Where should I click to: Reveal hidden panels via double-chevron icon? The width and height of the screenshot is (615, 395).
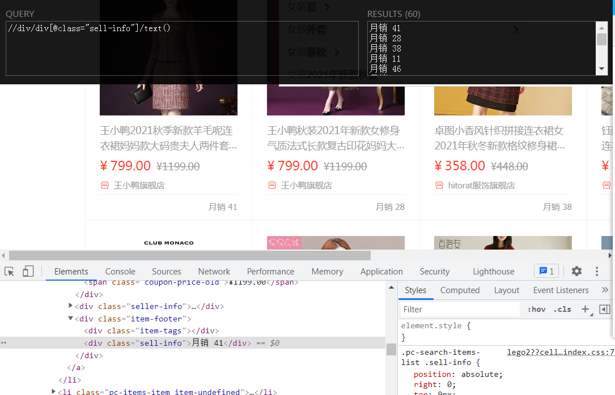pos(604,290)
